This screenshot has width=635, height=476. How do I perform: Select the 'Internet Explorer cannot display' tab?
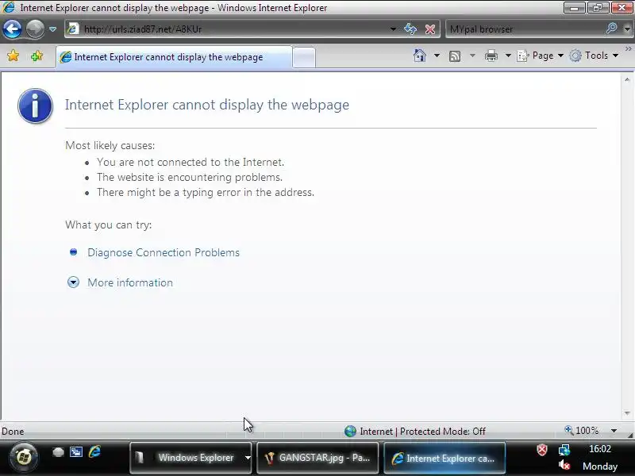(x=173, y=57)
